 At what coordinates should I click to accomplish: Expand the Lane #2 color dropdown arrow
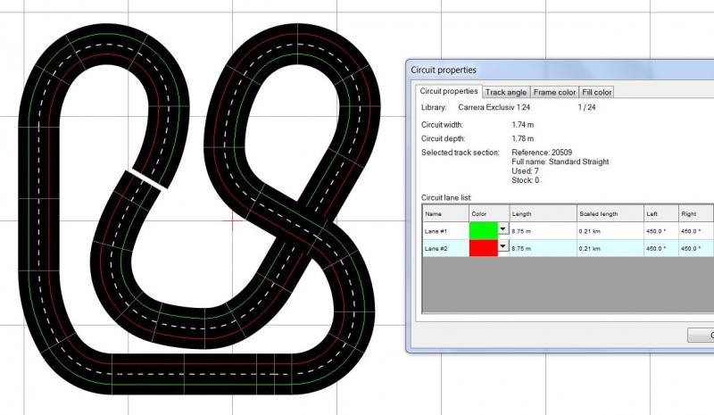point(502,247)
